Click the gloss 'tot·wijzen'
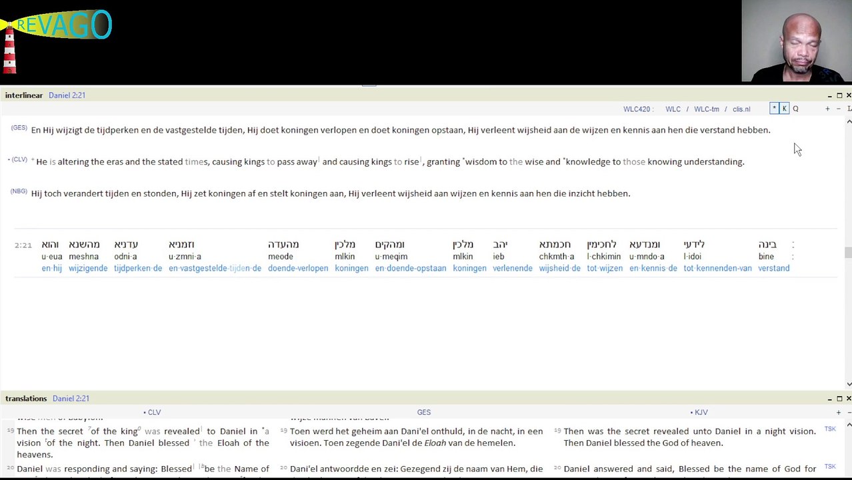This screenshot has width=852, height=480. (x=605, y=268)
